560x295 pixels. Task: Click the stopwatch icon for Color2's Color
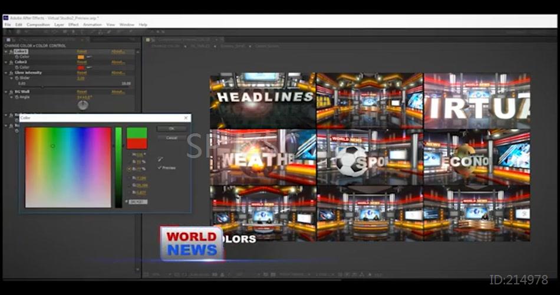[17, 67]
